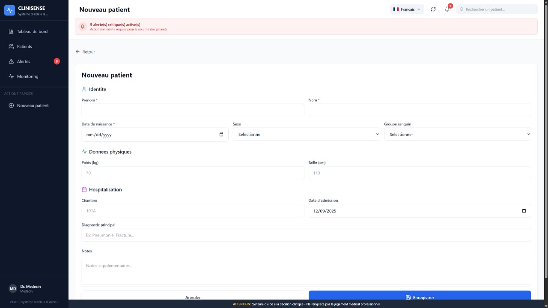The width and height of the screenshot is (548, 308).
Task: Click the back arrow next to Retour
Action: 77,52
